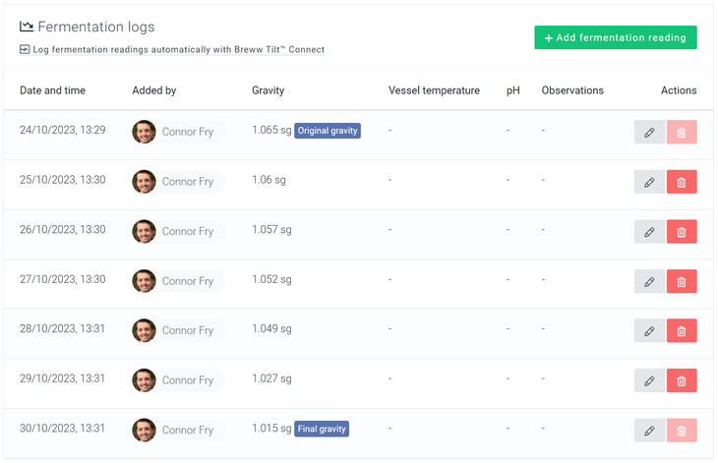Edit the 29/10/2023 1.027 sg reading
The width and height of the screenshot is (718, 463).
(x=649, y=380)
